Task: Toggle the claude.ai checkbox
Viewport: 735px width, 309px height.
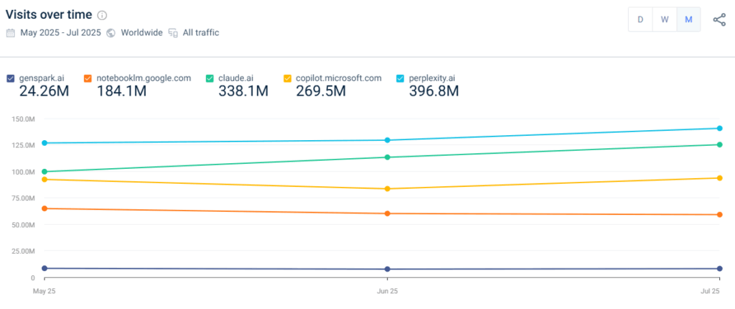Action: pos(210,78)
